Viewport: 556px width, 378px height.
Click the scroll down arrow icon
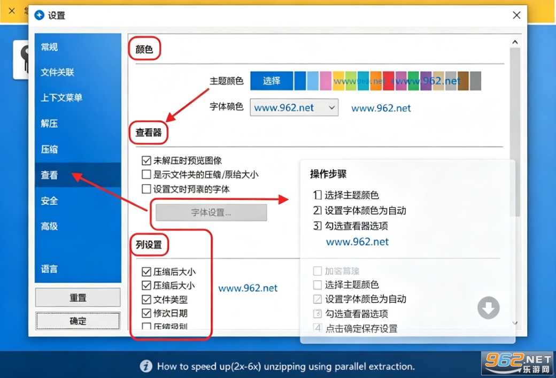(x=515, y=323)
